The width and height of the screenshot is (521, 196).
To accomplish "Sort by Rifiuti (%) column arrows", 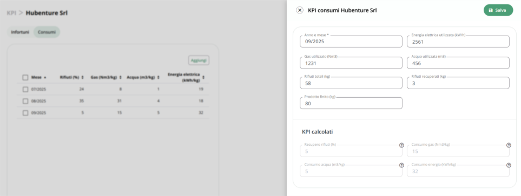I will pyautogui.click(x=82, y=77).
